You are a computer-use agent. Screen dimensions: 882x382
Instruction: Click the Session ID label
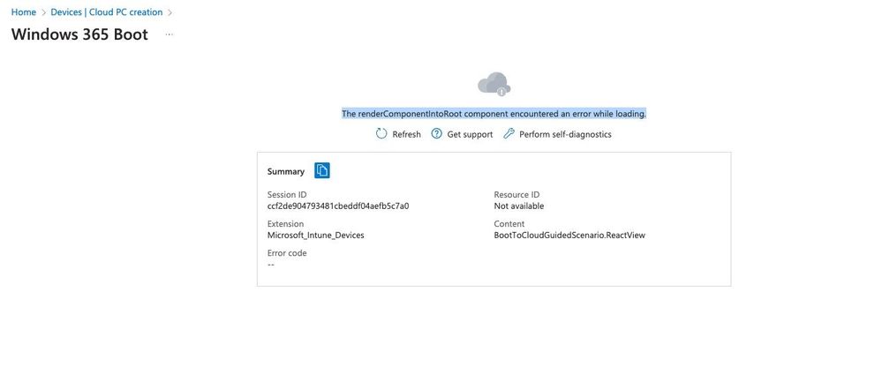(287, 195)
